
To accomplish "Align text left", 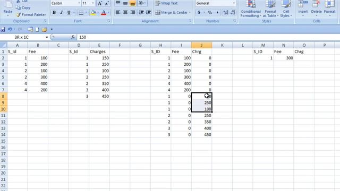I will 118,12.
